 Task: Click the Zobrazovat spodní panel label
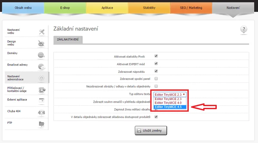135,79
